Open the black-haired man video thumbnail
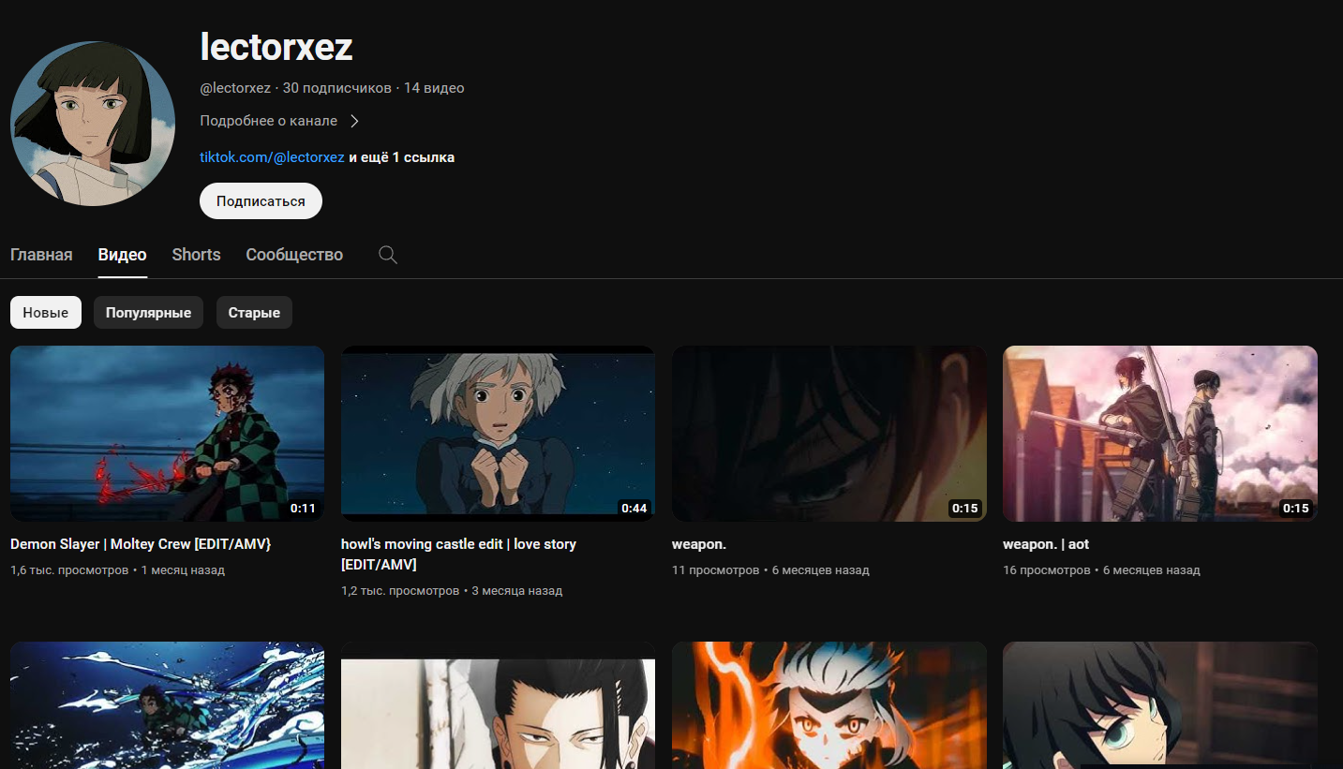 pos(498,705)
